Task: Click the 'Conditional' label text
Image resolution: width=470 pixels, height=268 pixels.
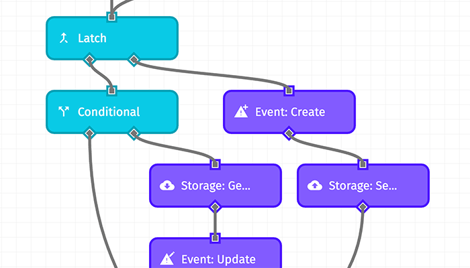Action: click(x=109, y=112)
